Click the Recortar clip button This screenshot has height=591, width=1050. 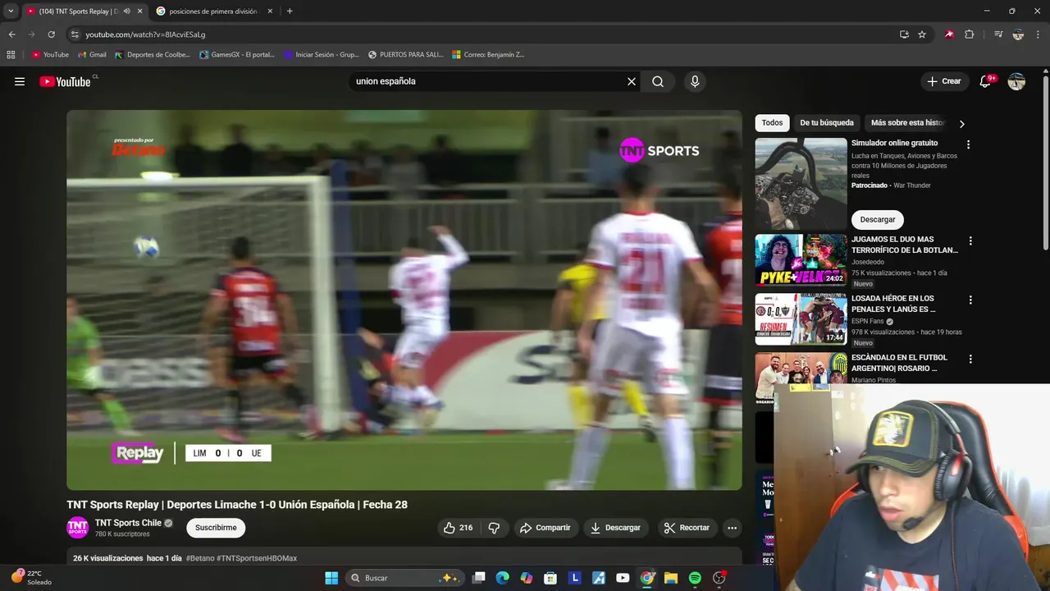(687, 528)
